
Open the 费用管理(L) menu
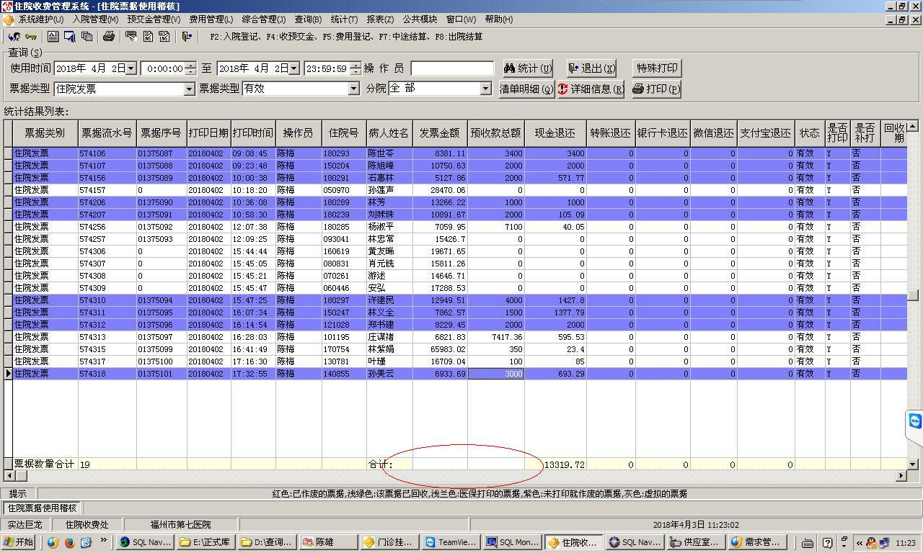pyautogui.click(x=211, y=19)
